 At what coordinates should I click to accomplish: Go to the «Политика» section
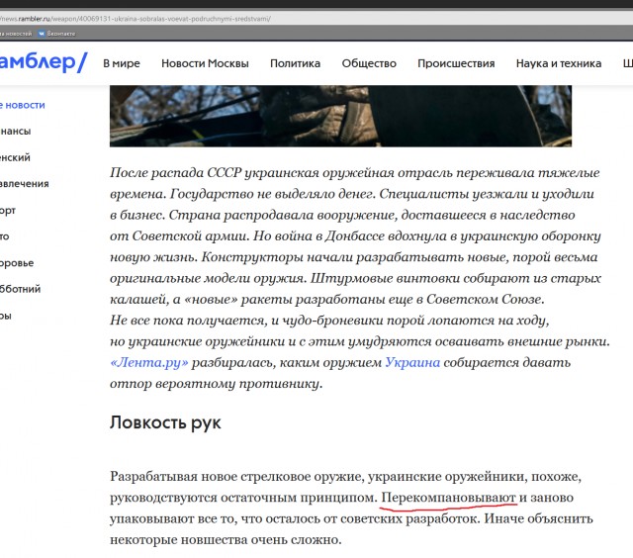(x=295, y=63)
